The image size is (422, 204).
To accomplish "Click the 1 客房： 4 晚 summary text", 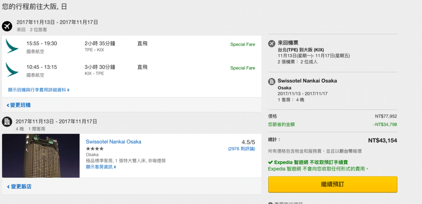I will coord(291,100).
